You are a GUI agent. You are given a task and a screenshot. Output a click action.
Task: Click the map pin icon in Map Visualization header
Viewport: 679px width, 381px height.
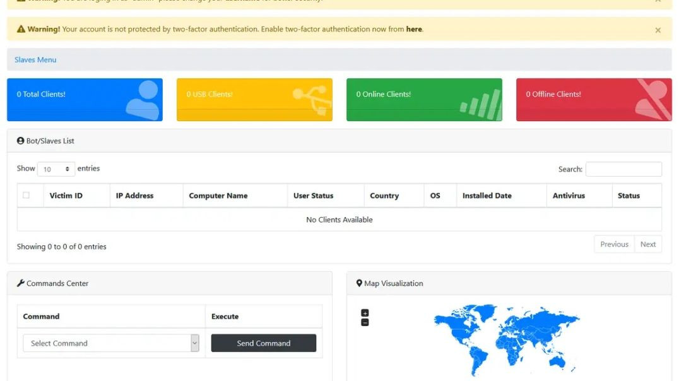point(359,283)
